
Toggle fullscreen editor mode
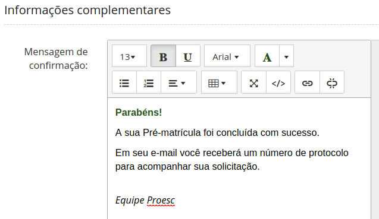[x=254, y=82]
